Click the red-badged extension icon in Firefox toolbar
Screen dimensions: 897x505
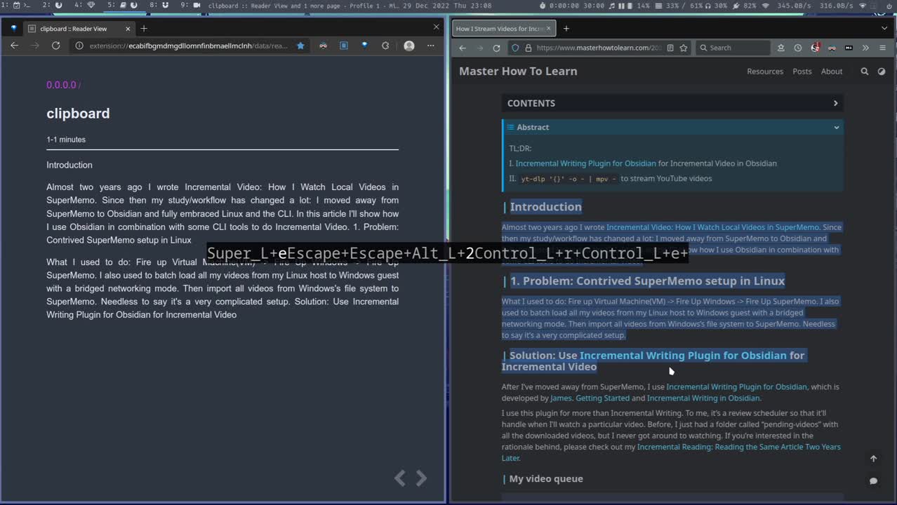point(815,48)
